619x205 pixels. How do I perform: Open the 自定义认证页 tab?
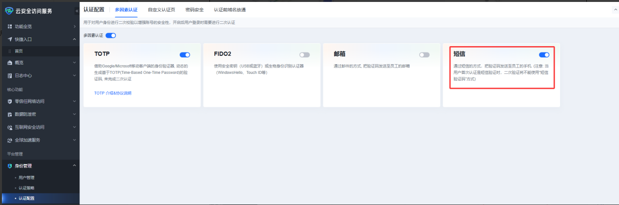click(x=162, y=10)
